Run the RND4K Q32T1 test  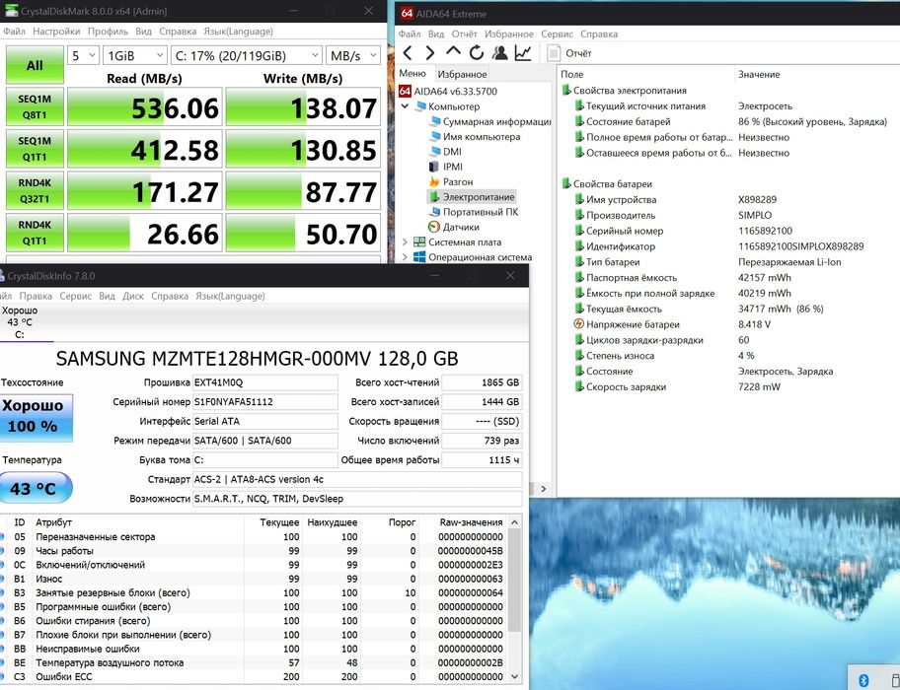click(35, 191)
